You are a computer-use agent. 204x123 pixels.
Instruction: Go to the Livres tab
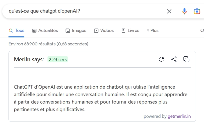(130, 30)
